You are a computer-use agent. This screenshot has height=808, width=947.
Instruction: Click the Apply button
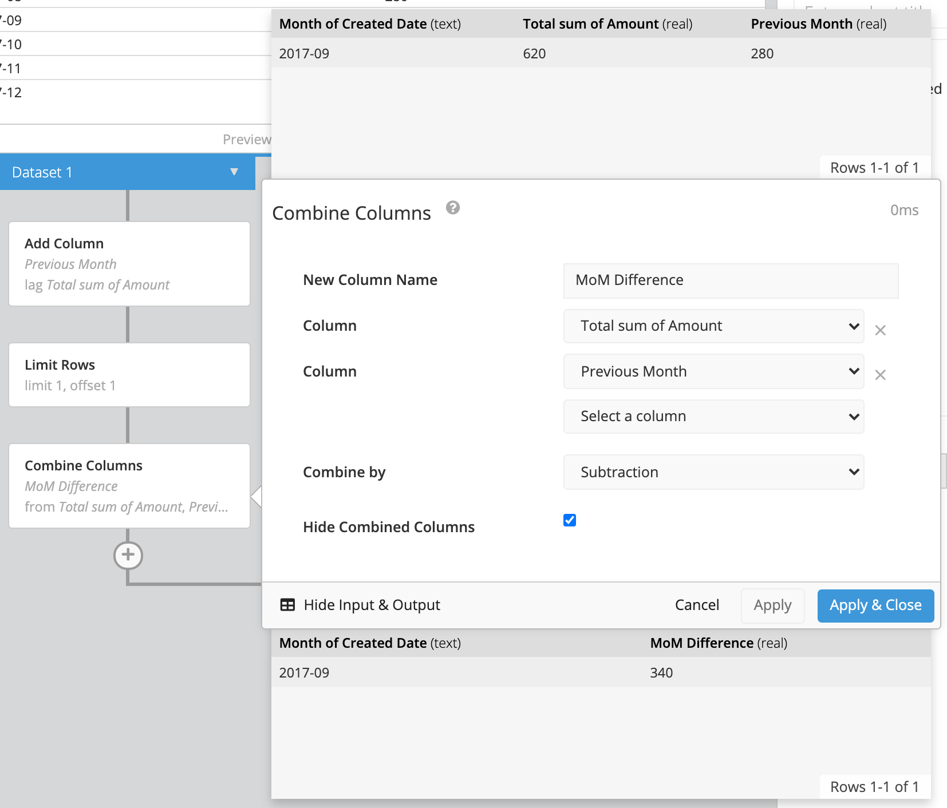coord(772,605)
